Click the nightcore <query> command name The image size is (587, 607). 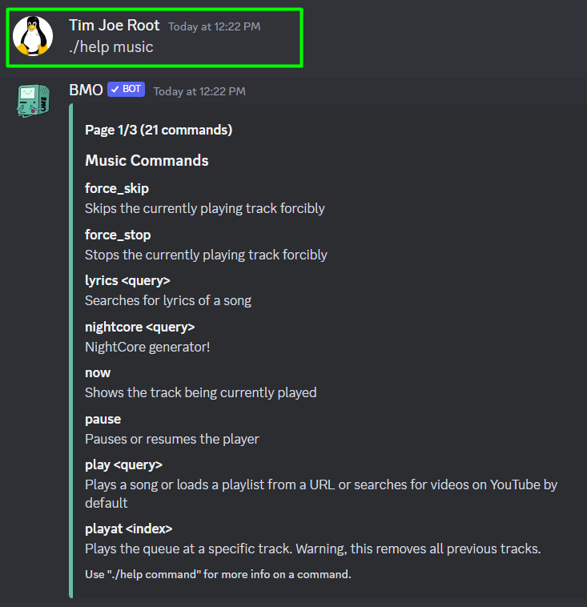pyautogui.click(x=140, y=327)
